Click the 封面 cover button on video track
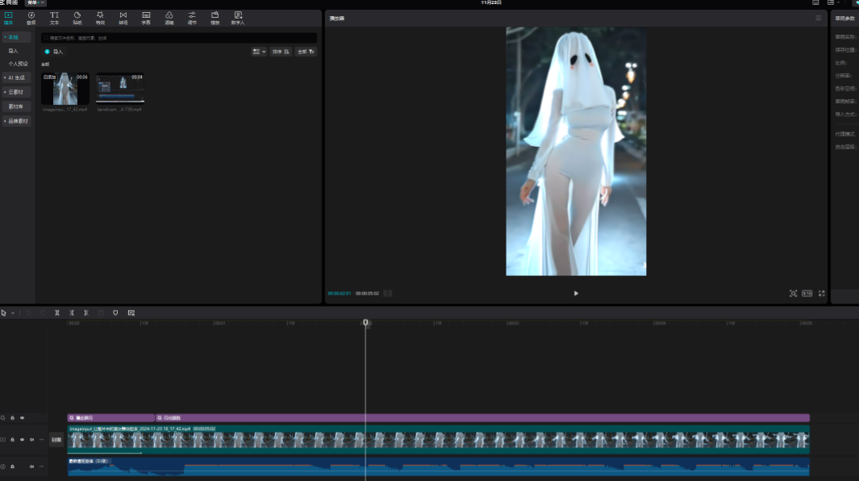859x481 pixels. pyautogui.click(x=56, y=440)
